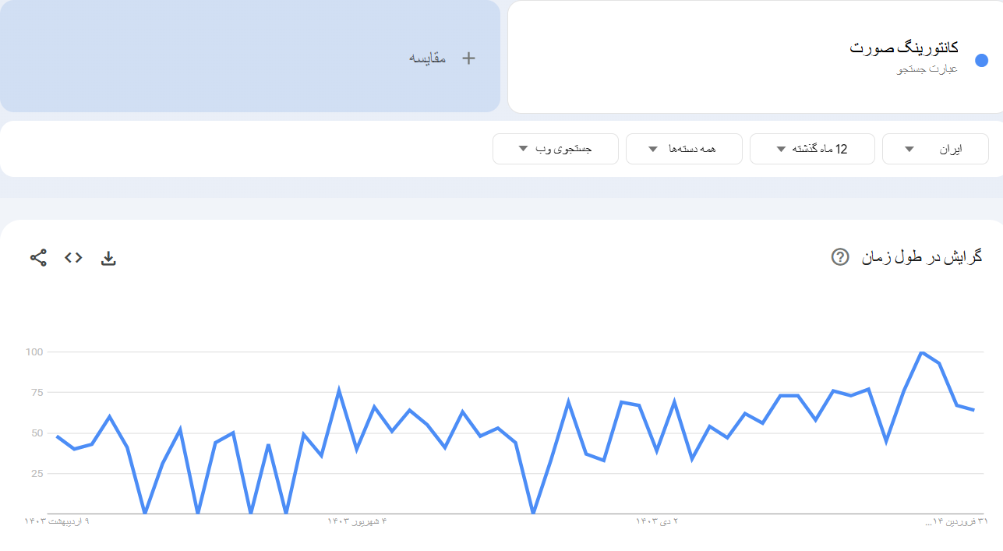
Task: Open the ایران country dropdown
Action: tap(934, 149)
